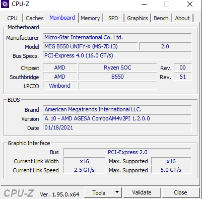Go to the Memory tab
The width and height of the screenshot is (202, 199).
(x=90, y=18)
